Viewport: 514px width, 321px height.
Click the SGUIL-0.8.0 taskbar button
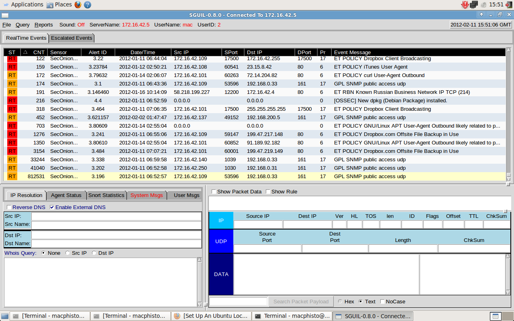373,316
